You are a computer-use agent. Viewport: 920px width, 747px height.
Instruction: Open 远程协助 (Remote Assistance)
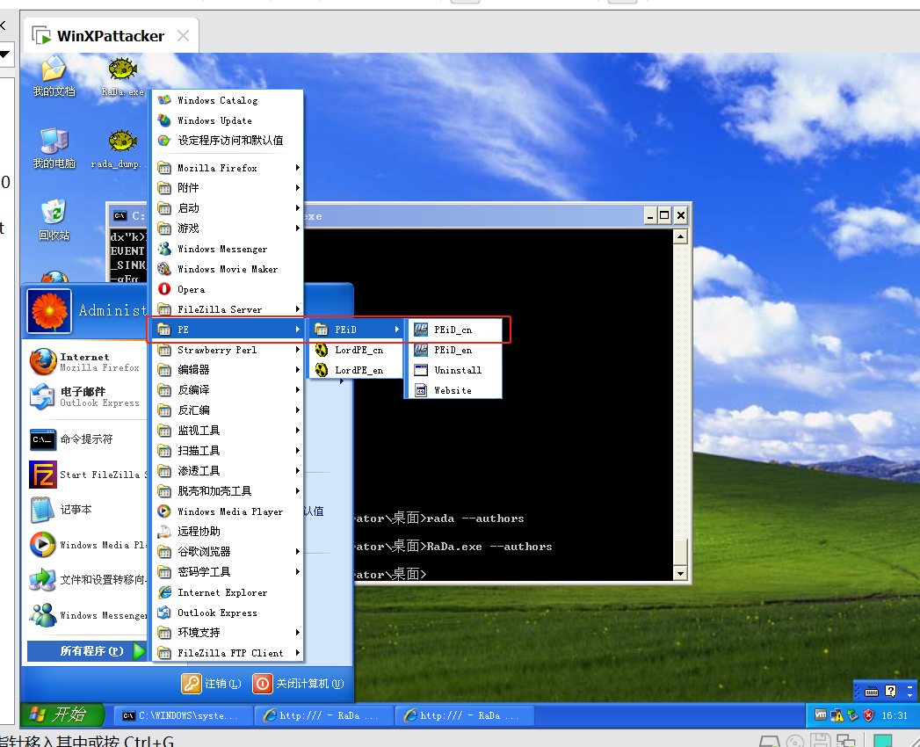[228, 532]
